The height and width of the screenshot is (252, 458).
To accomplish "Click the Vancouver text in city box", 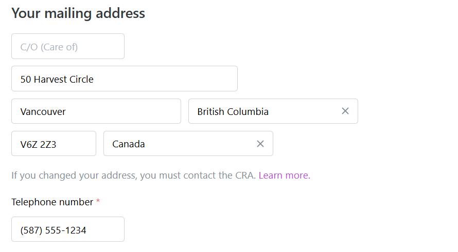I will [x=43, y=112].
